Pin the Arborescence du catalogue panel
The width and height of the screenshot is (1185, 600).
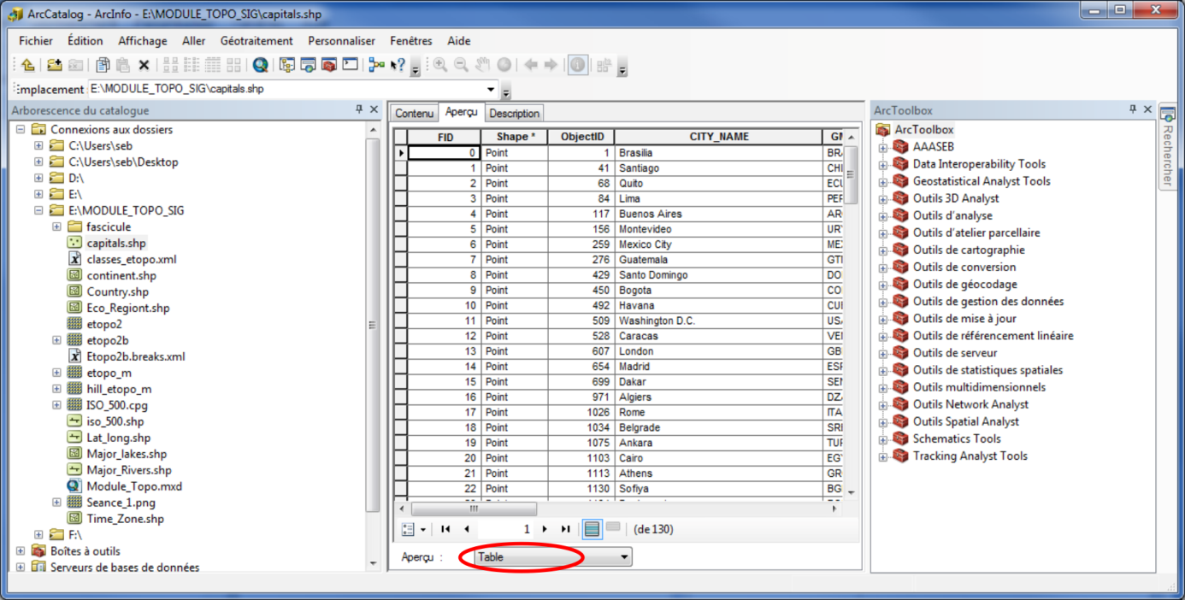359,109
